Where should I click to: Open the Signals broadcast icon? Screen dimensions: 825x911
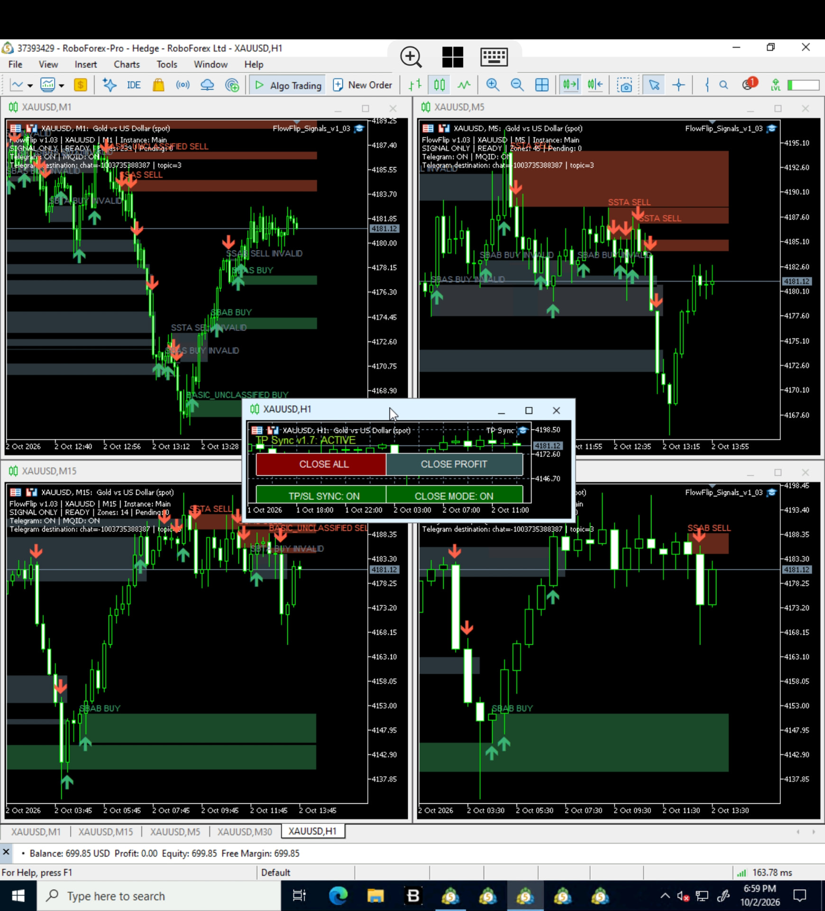click(183, 85)
